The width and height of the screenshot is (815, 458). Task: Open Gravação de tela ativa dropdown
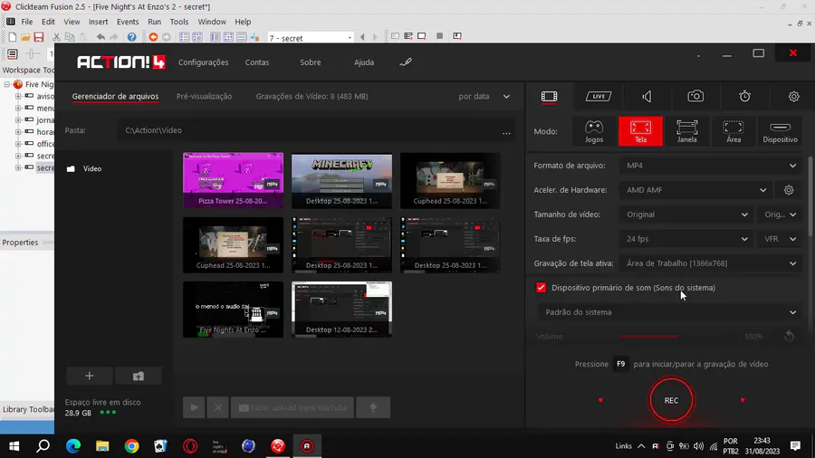(x=711, y=263)
